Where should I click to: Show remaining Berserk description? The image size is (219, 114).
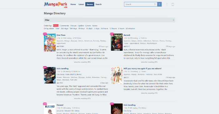(x=149, y=62)
